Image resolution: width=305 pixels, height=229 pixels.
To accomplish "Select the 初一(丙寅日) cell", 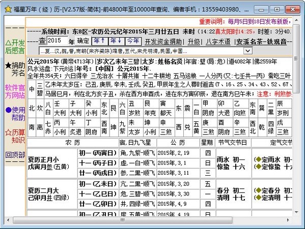I will pos(98,153).
